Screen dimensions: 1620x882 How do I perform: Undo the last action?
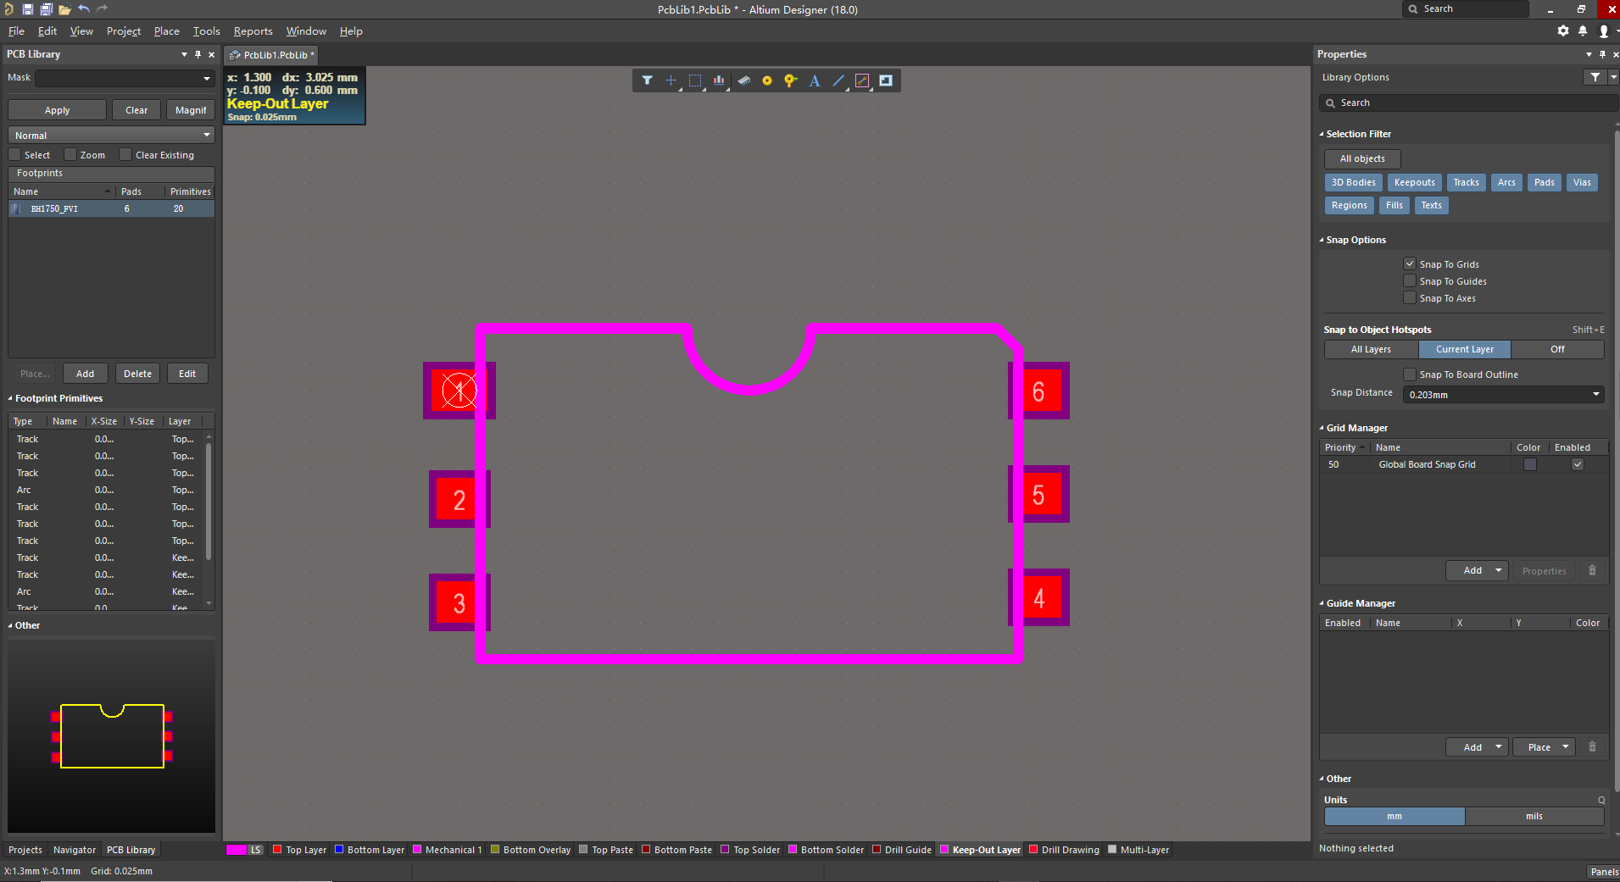coord(84,9)
